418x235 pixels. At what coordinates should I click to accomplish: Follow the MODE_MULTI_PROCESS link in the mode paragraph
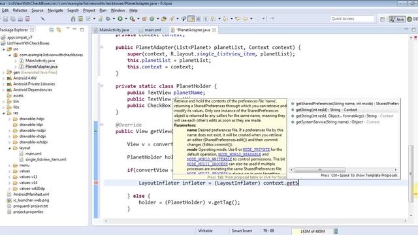[208, 164]
